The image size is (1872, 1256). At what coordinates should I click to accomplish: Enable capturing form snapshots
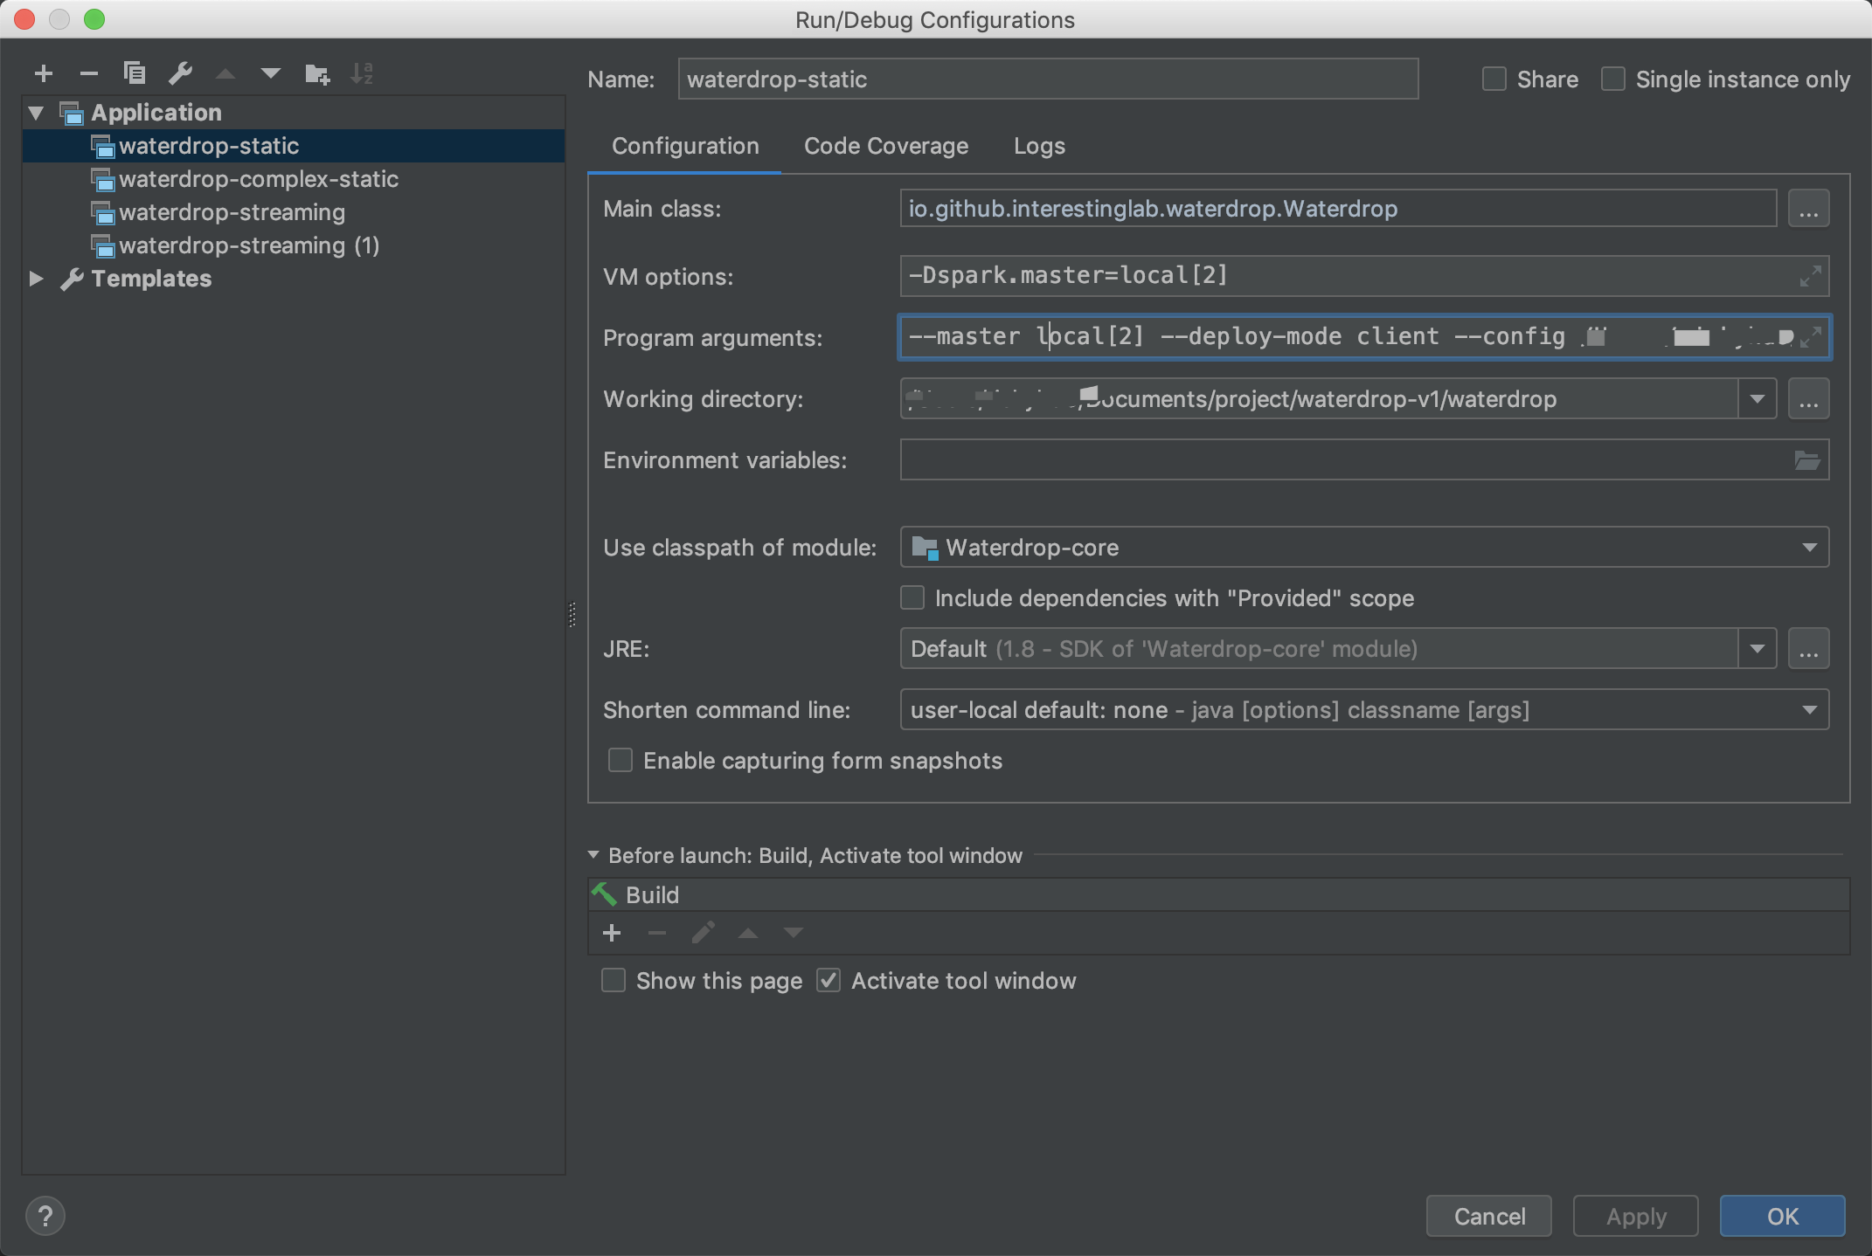621,761
